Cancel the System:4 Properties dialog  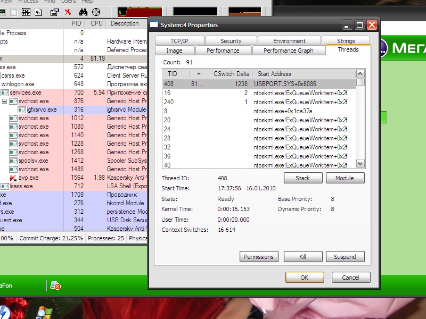[351, 277]
